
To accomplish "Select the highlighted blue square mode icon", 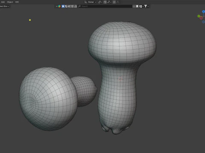I will click(63, 6).
